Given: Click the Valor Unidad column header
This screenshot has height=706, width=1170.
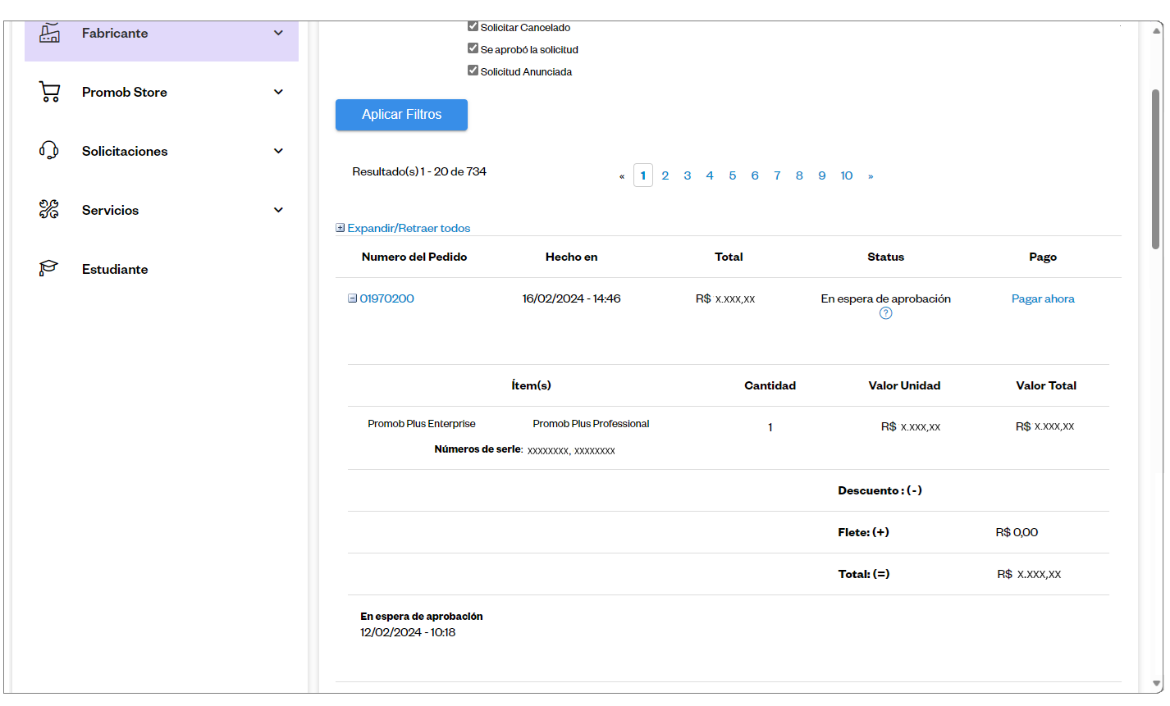Looking at the screenshot, I should 904,385.
